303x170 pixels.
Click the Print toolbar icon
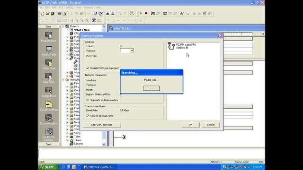coord(60,14)
